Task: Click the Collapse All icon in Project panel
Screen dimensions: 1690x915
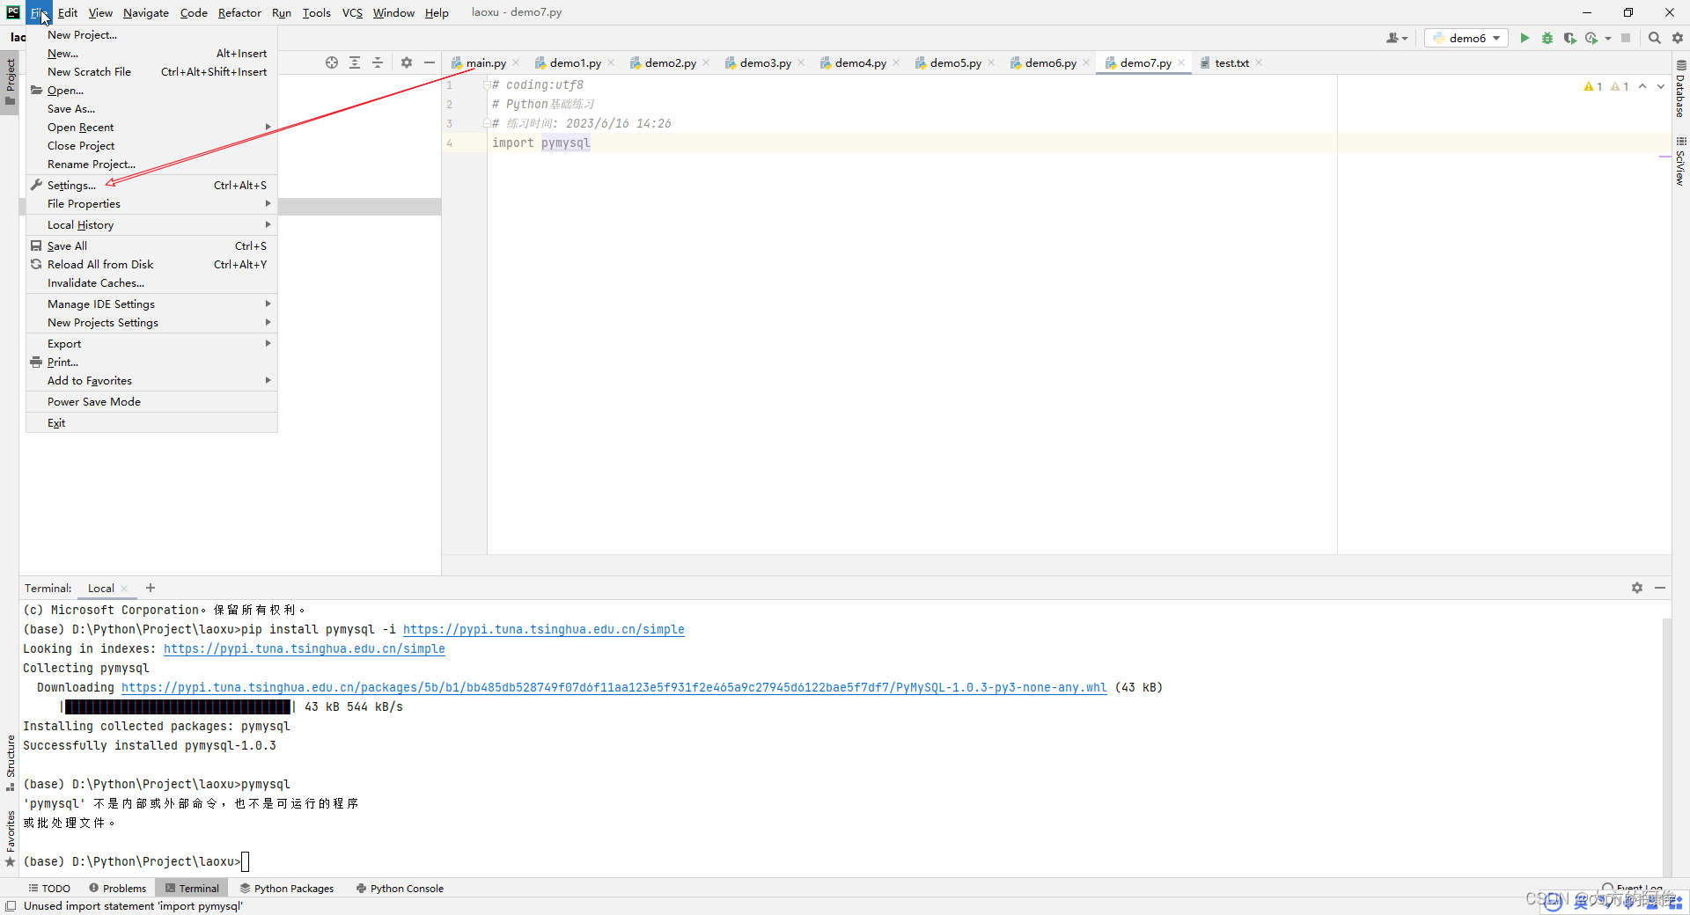Action: 378,62
